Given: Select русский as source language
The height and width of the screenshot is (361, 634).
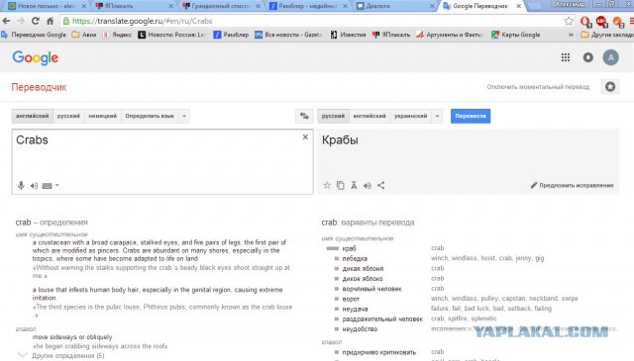Looking at the screenshot, I should pyautogui.click(x=68, y=116).
